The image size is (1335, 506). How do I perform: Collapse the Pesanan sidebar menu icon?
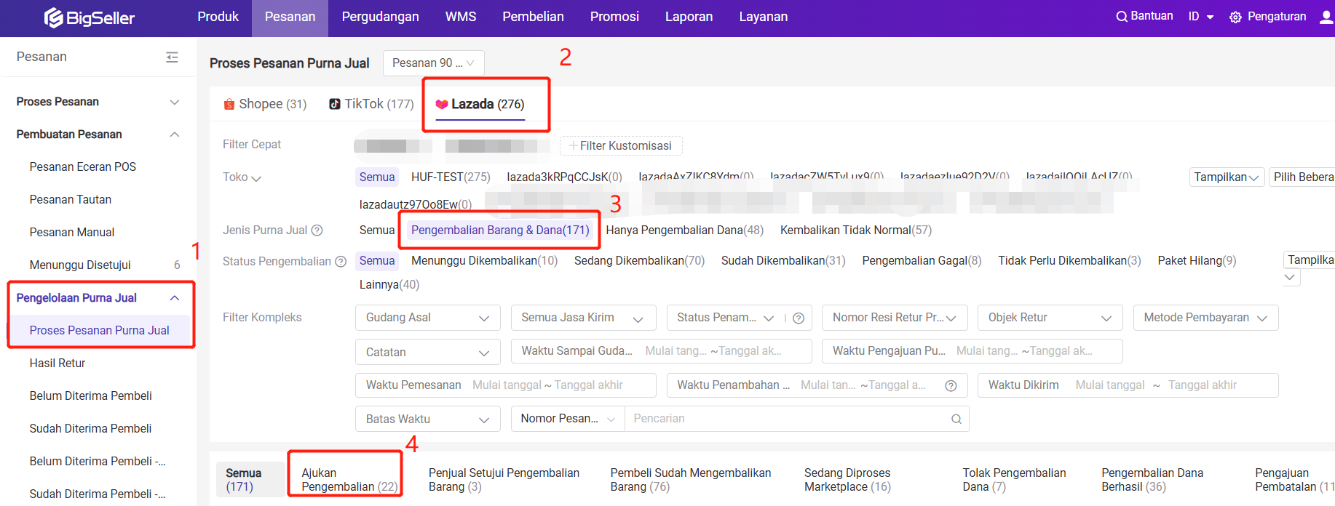click(x=172, y=57)
